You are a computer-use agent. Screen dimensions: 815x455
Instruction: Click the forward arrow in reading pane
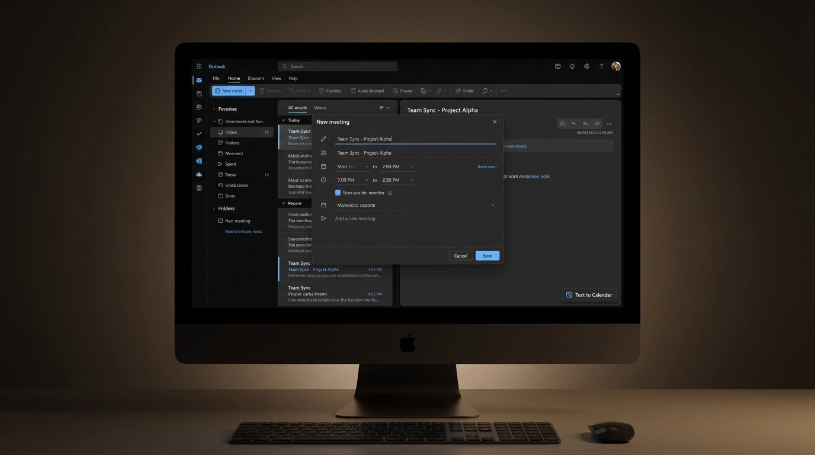(596, 124)
